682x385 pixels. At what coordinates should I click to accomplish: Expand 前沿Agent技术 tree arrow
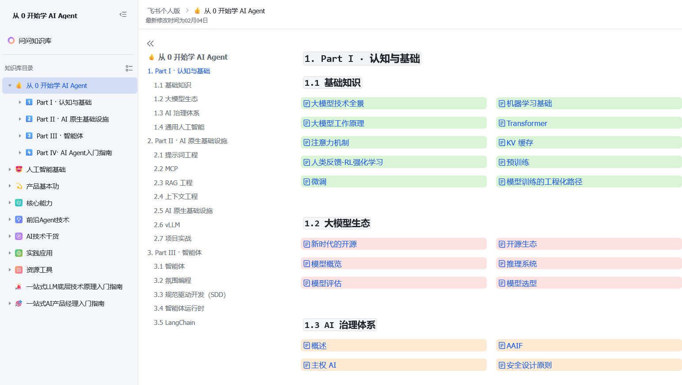(x=10, y=220)
